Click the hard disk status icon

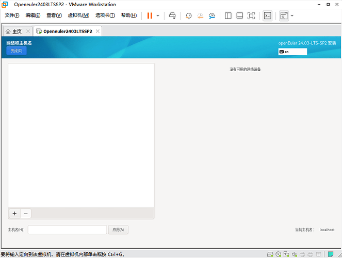pos(270,254)
